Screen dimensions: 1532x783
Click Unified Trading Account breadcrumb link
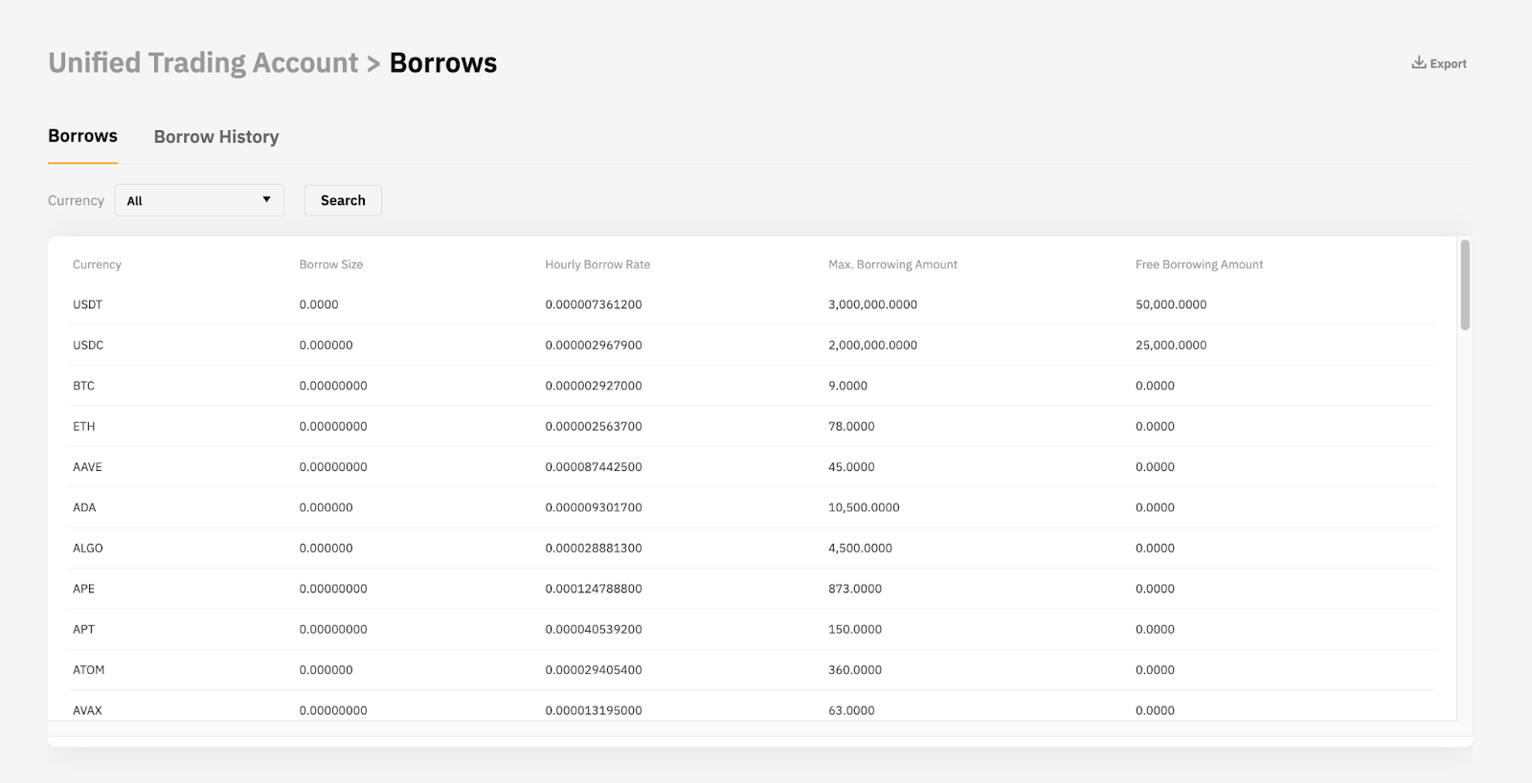(x=203, y=63)
